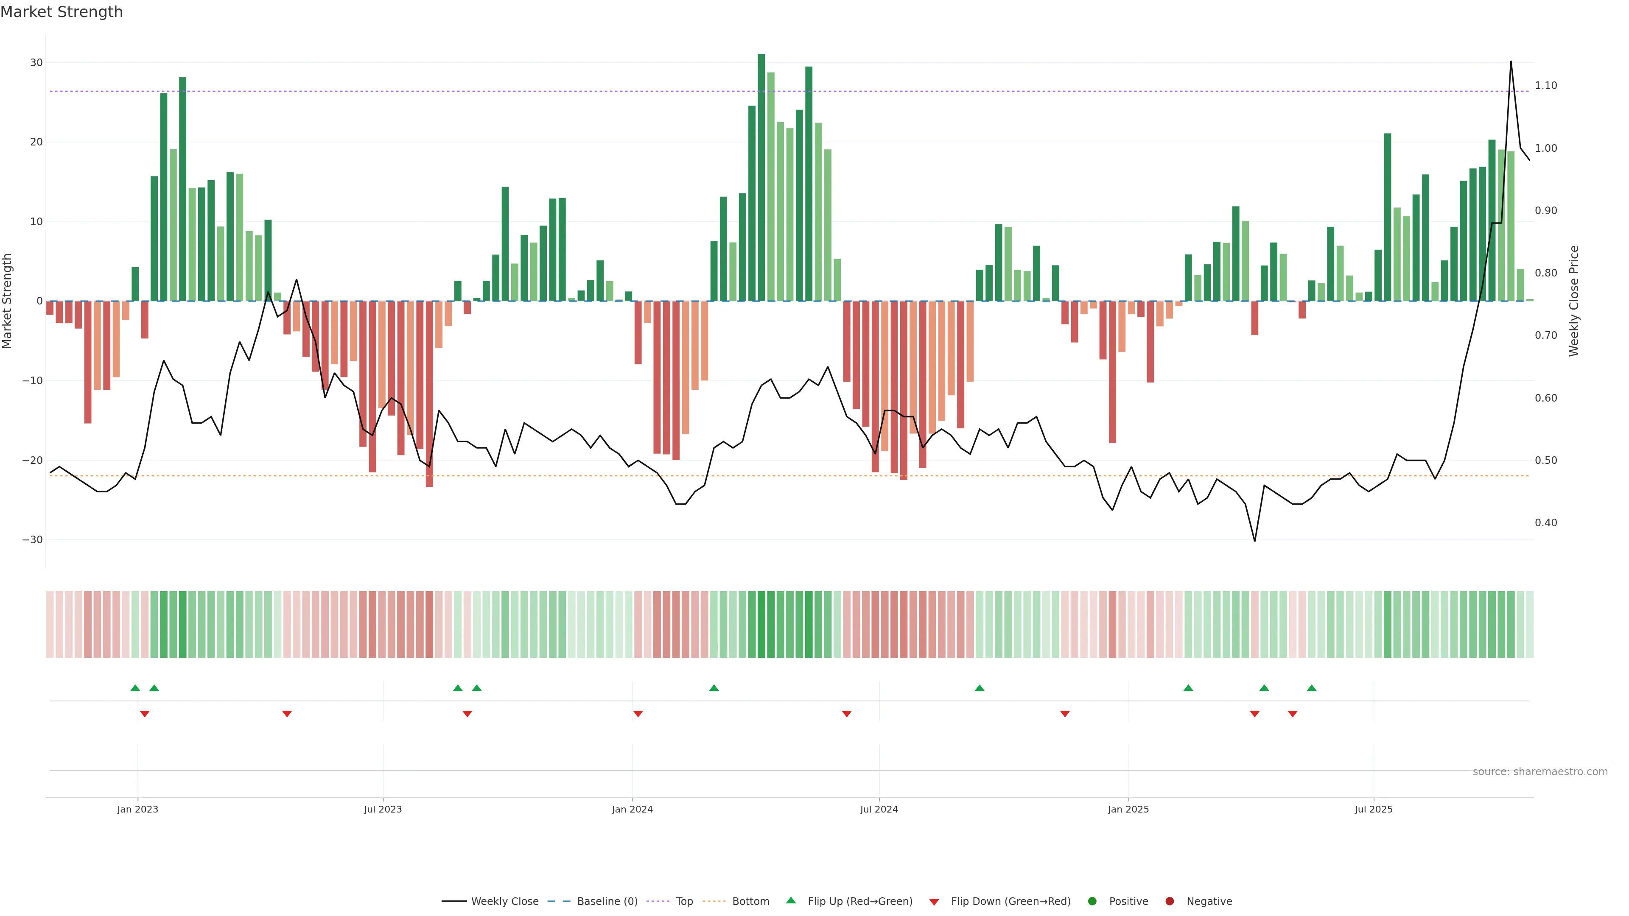Toggle the Weekly Close legend entry
The image size is (1629, 916).
505,902
